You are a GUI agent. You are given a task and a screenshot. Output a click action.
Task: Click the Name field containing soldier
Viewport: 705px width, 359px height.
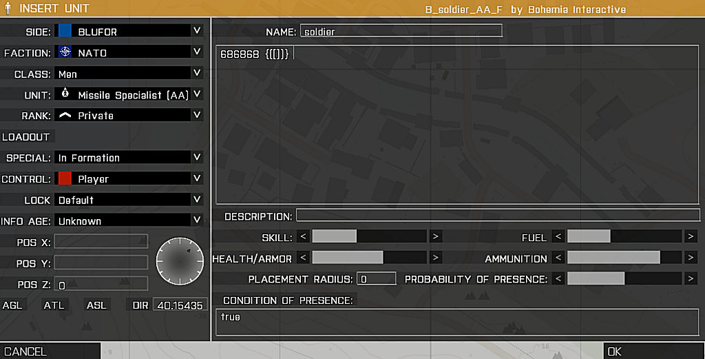pos(401,30)
